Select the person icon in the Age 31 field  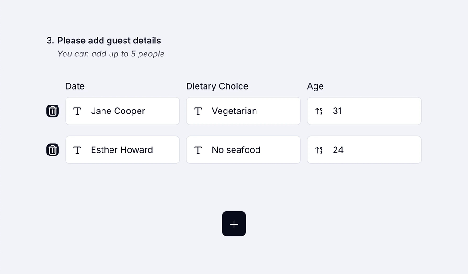(319, 111)
